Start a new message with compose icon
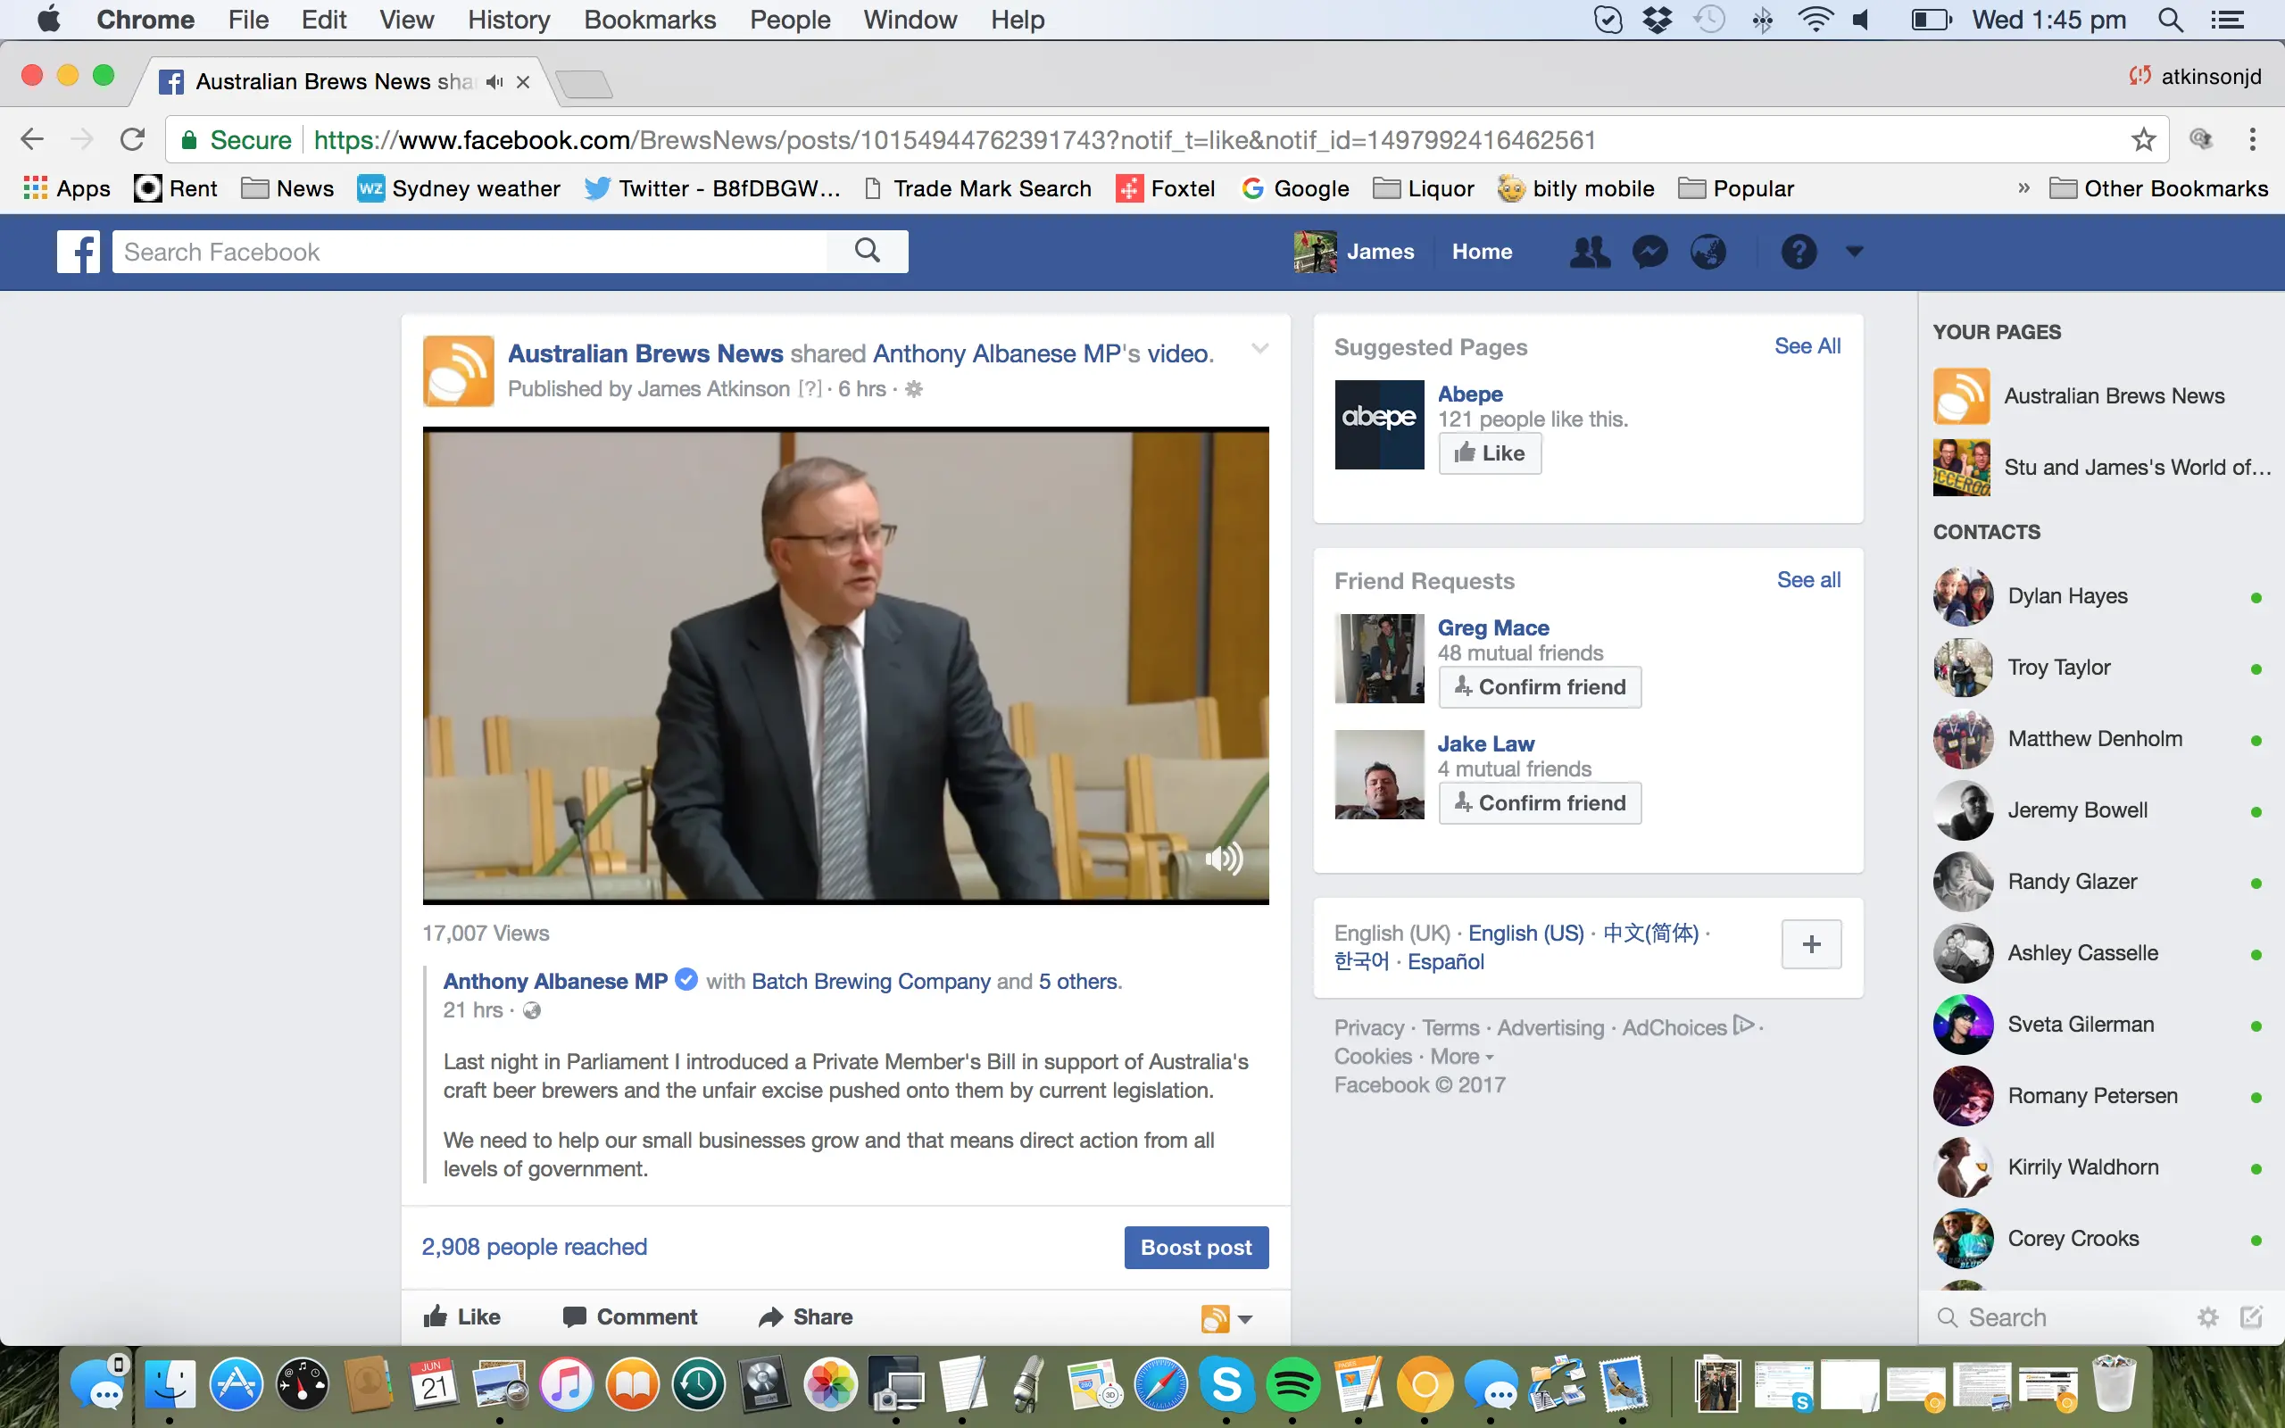Viewport: 2285px width, 1428px height. point(2251,1316)
